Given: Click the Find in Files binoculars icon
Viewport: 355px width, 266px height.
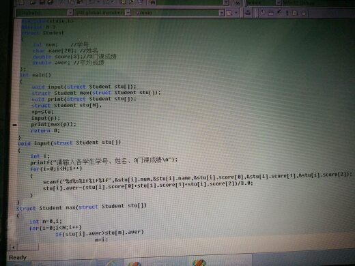Looking at the screenshot, I should click(152, 2).
